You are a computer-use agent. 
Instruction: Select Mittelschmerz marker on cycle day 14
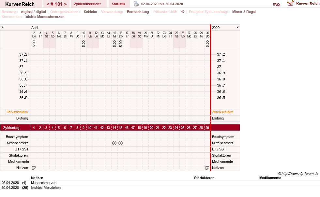pyautogui.click(x=114, y=143)
